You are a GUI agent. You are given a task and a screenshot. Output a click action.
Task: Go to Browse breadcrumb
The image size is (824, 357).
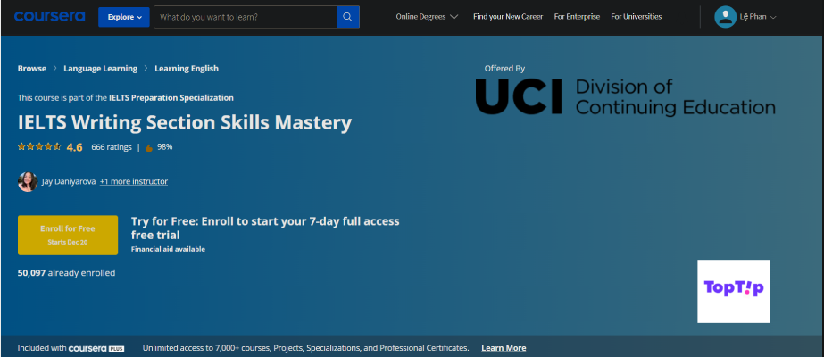(x=32, y=68)
